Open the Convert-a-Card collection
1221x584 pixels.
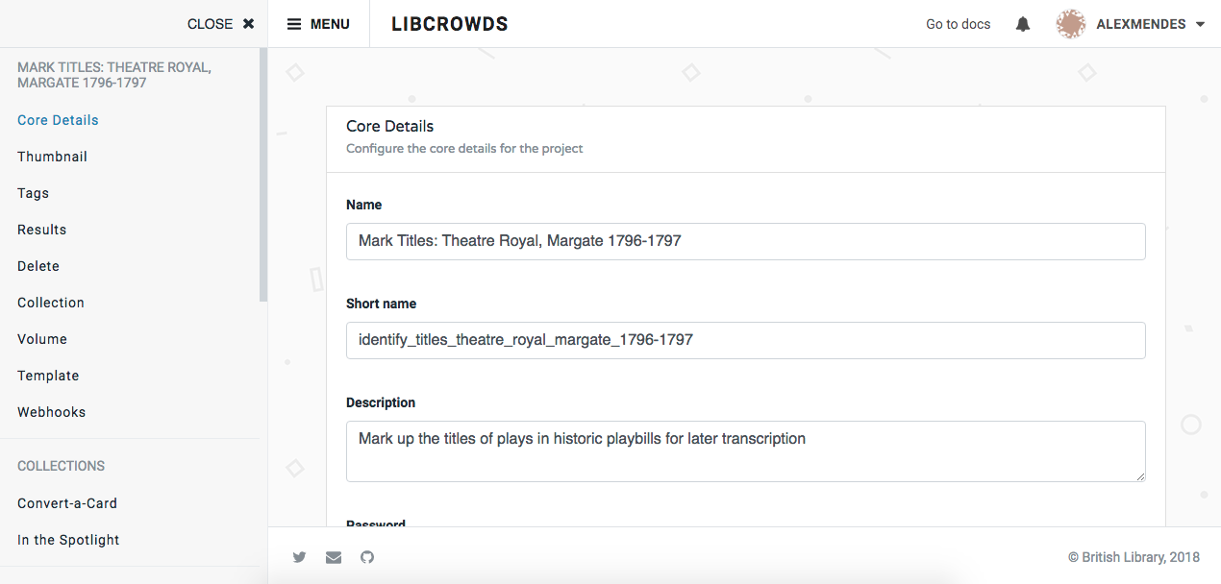coord(66,502)
